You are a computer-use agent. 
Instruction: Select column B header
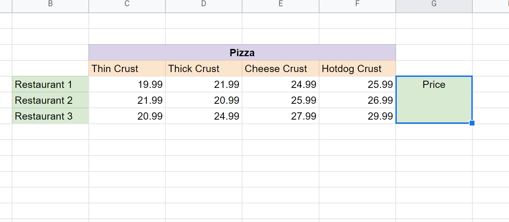pos(50,4)
